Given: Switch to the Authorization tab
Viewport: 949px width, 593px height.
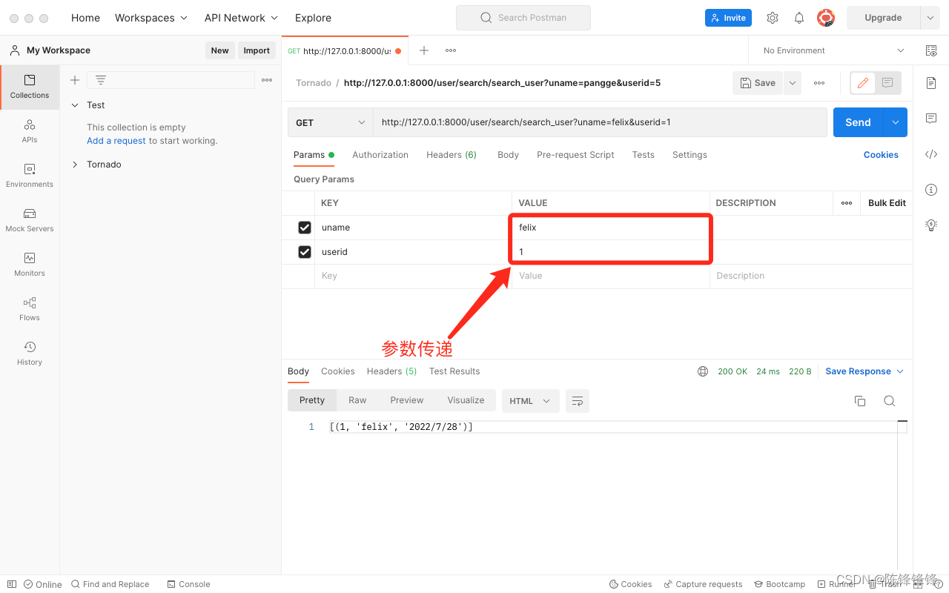Looking at the screenshot, I should click(x=380, y=155).
